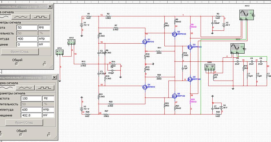This screenshot has width=271, height=142.
Task: Select battery V4 48 V
Action: [221, 108]
